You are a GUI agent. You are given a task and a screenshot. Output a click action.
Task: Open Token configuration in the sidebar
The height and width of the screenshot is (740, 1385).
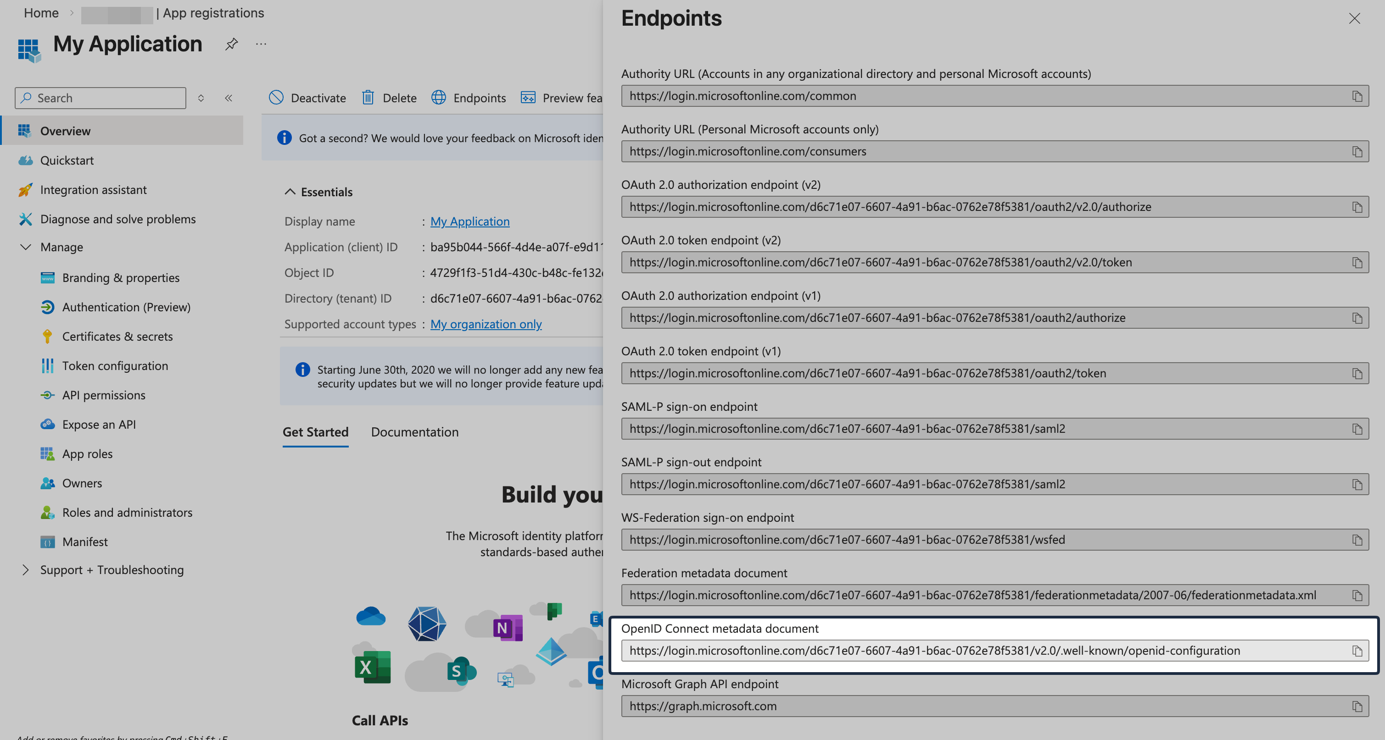click(115, 366)
